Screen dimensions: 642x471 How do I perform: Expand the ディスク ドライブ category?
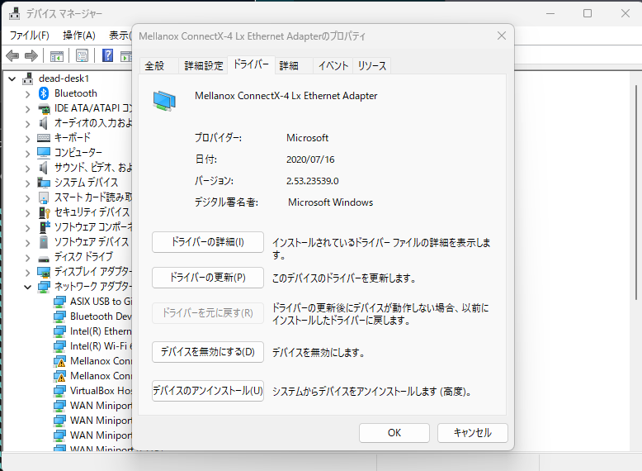point(27,258)
